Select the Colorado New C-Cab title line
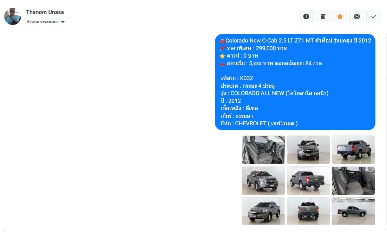 click(x=295, y=41)
